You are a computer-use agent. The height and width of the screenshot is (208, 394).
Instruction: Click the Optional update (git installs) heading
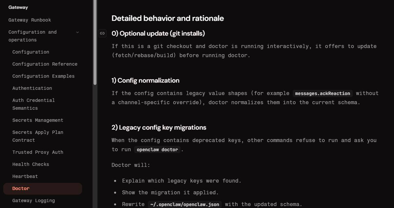[158, 33]
